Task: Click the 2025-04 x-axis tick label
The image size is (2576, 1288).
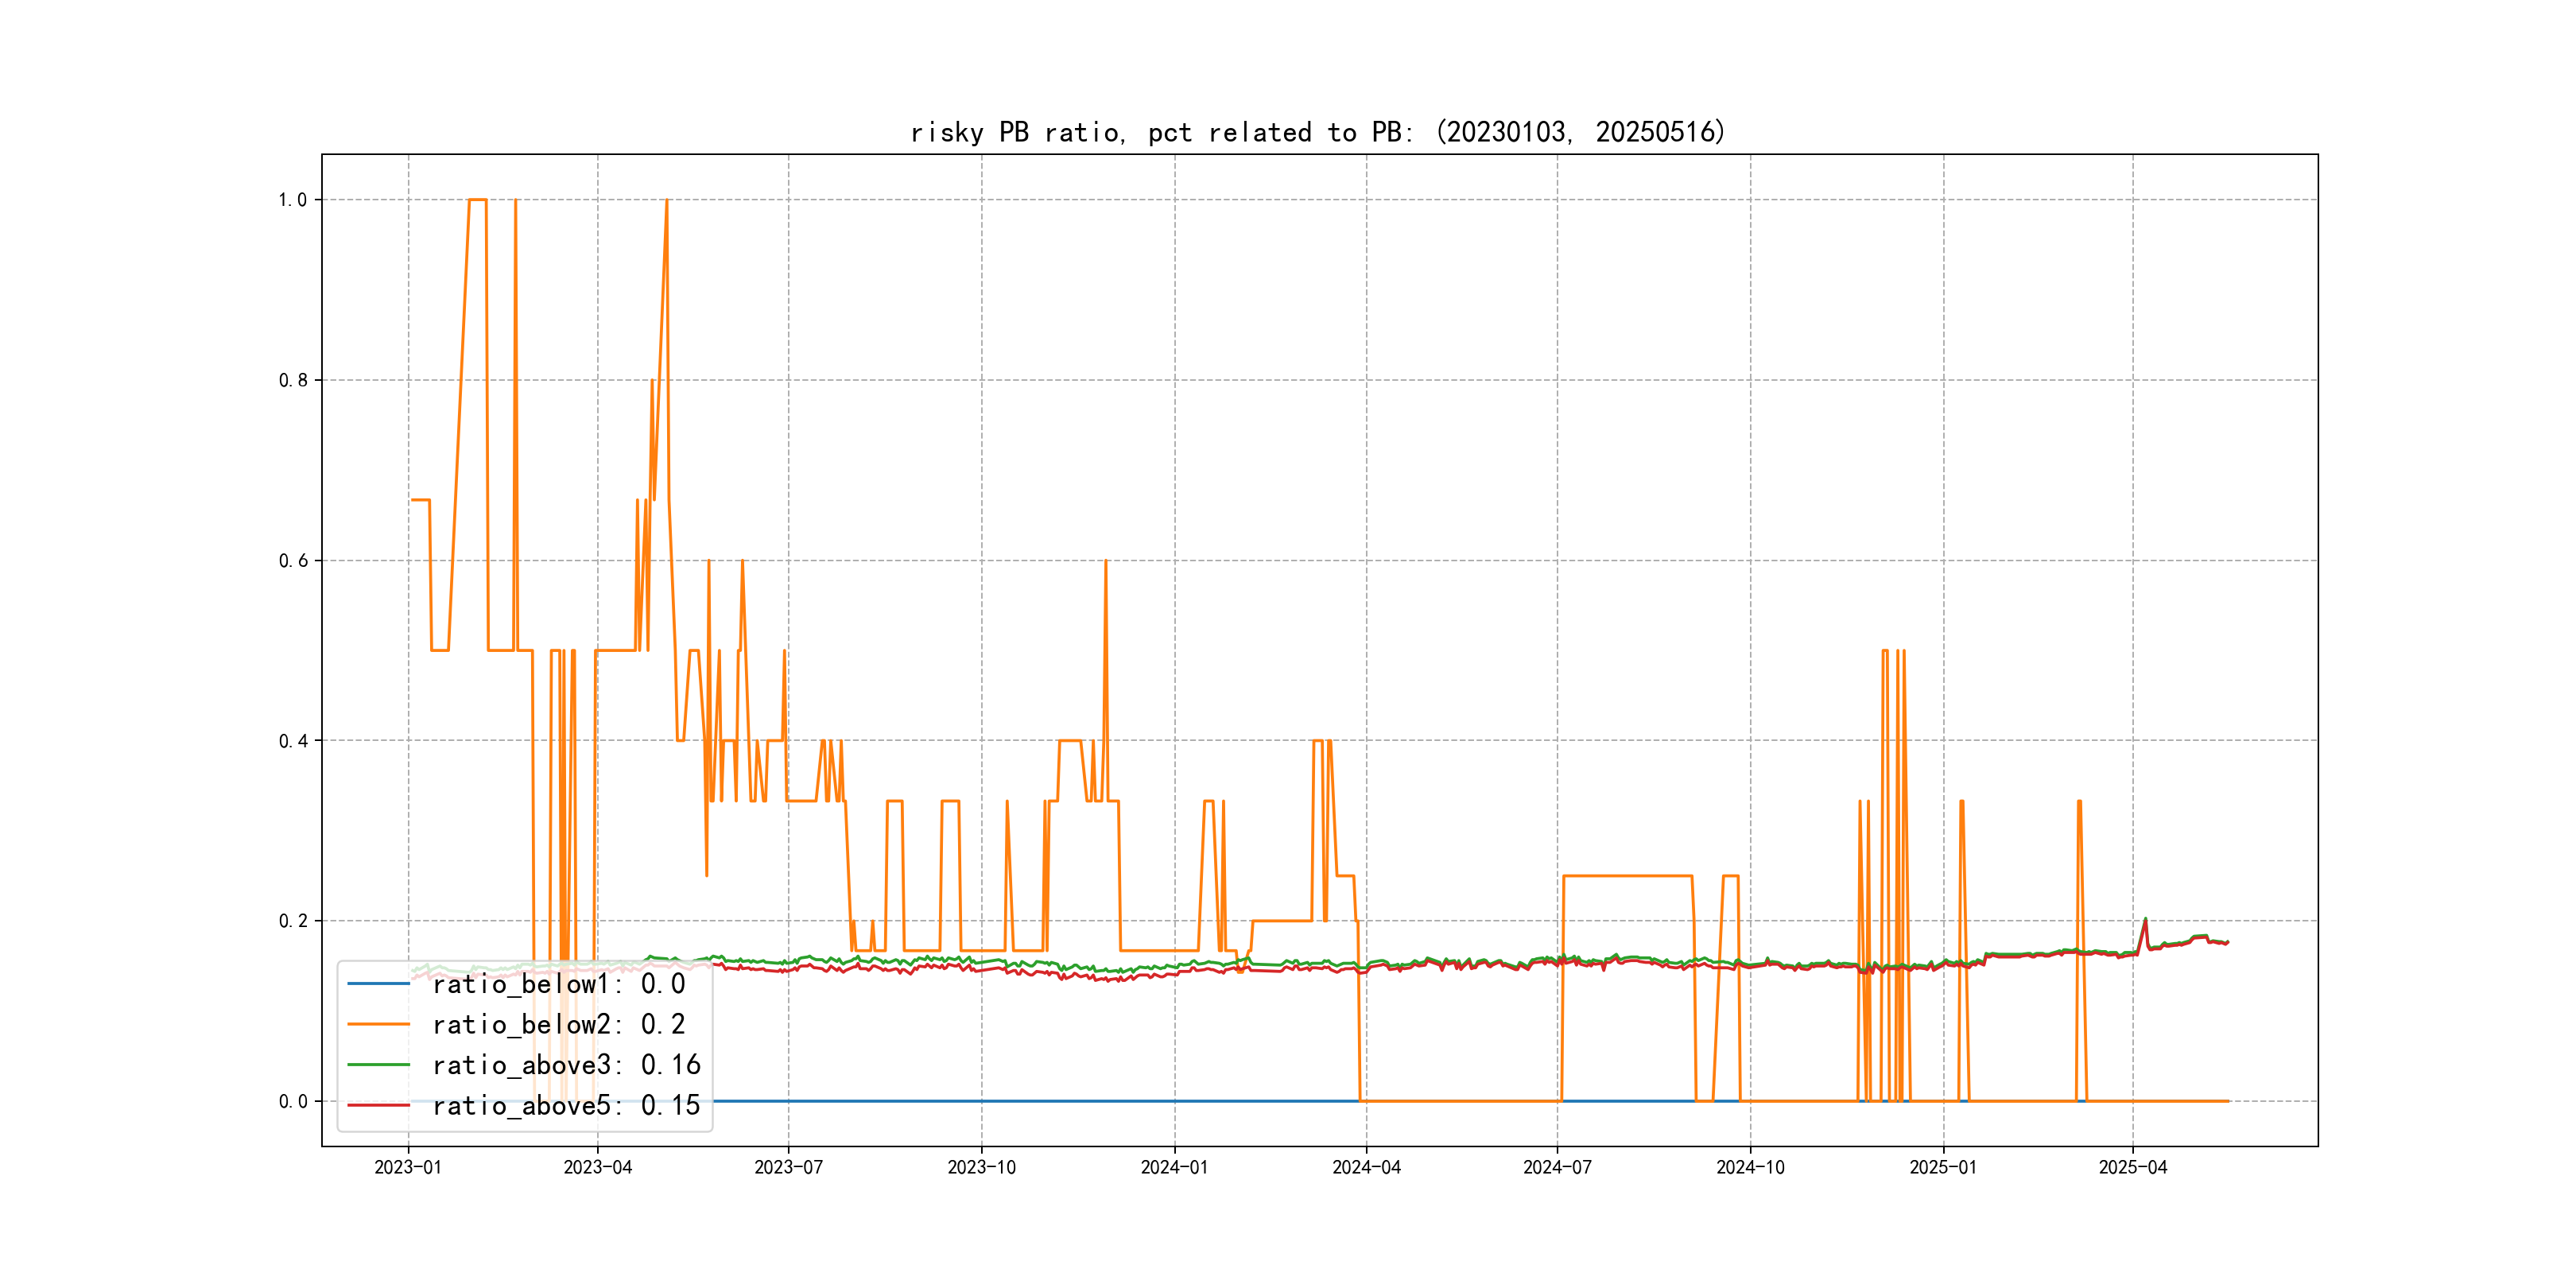Action: (x=2132, y=1167)
